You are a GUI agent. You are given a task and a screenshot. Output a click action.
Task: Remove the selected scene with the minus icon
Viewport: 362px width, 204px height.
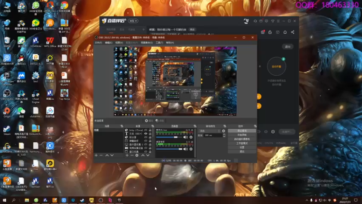(101, 155)
